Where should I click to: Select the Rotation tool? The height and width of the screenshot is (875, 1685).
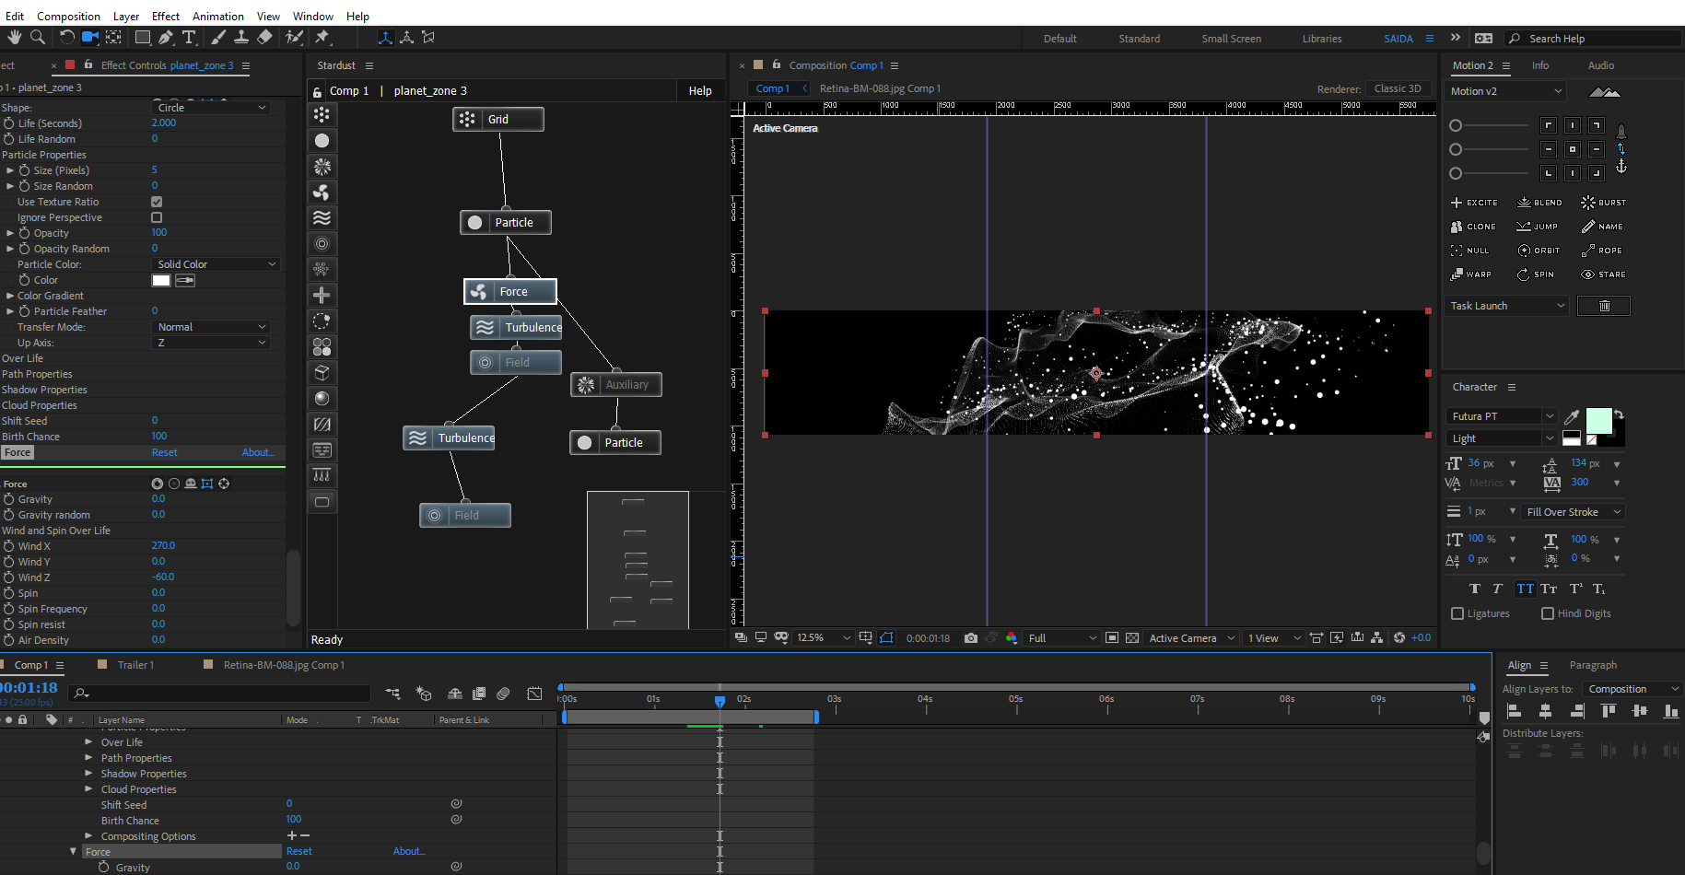66,37
